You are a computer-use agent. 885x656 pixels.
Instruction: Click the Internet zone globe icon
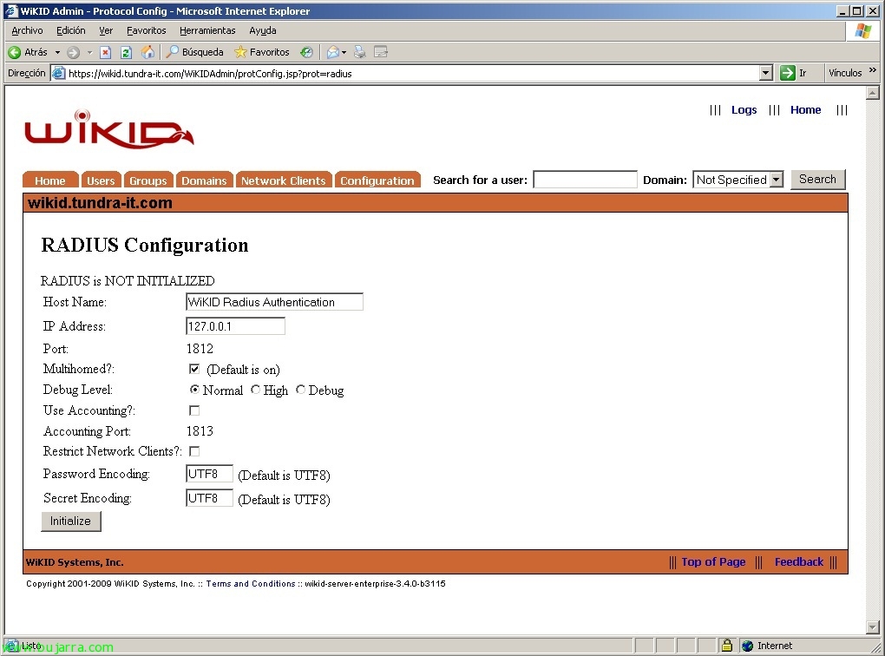pos(748,646)
